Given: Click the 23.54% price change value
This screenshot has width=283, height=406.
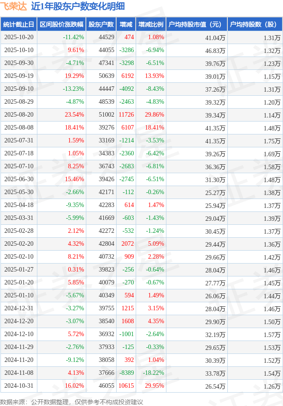Looking at the screenshot, I should tap(74, 115).
